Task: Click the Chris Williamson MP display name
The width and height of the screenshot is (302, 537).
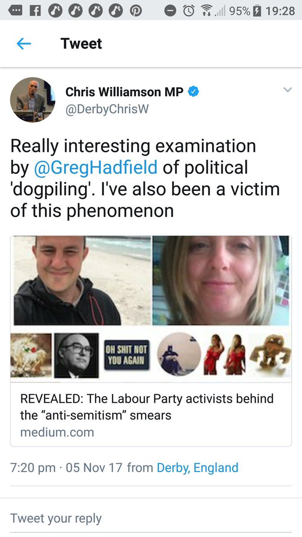Action: click(x=125, y=92)
